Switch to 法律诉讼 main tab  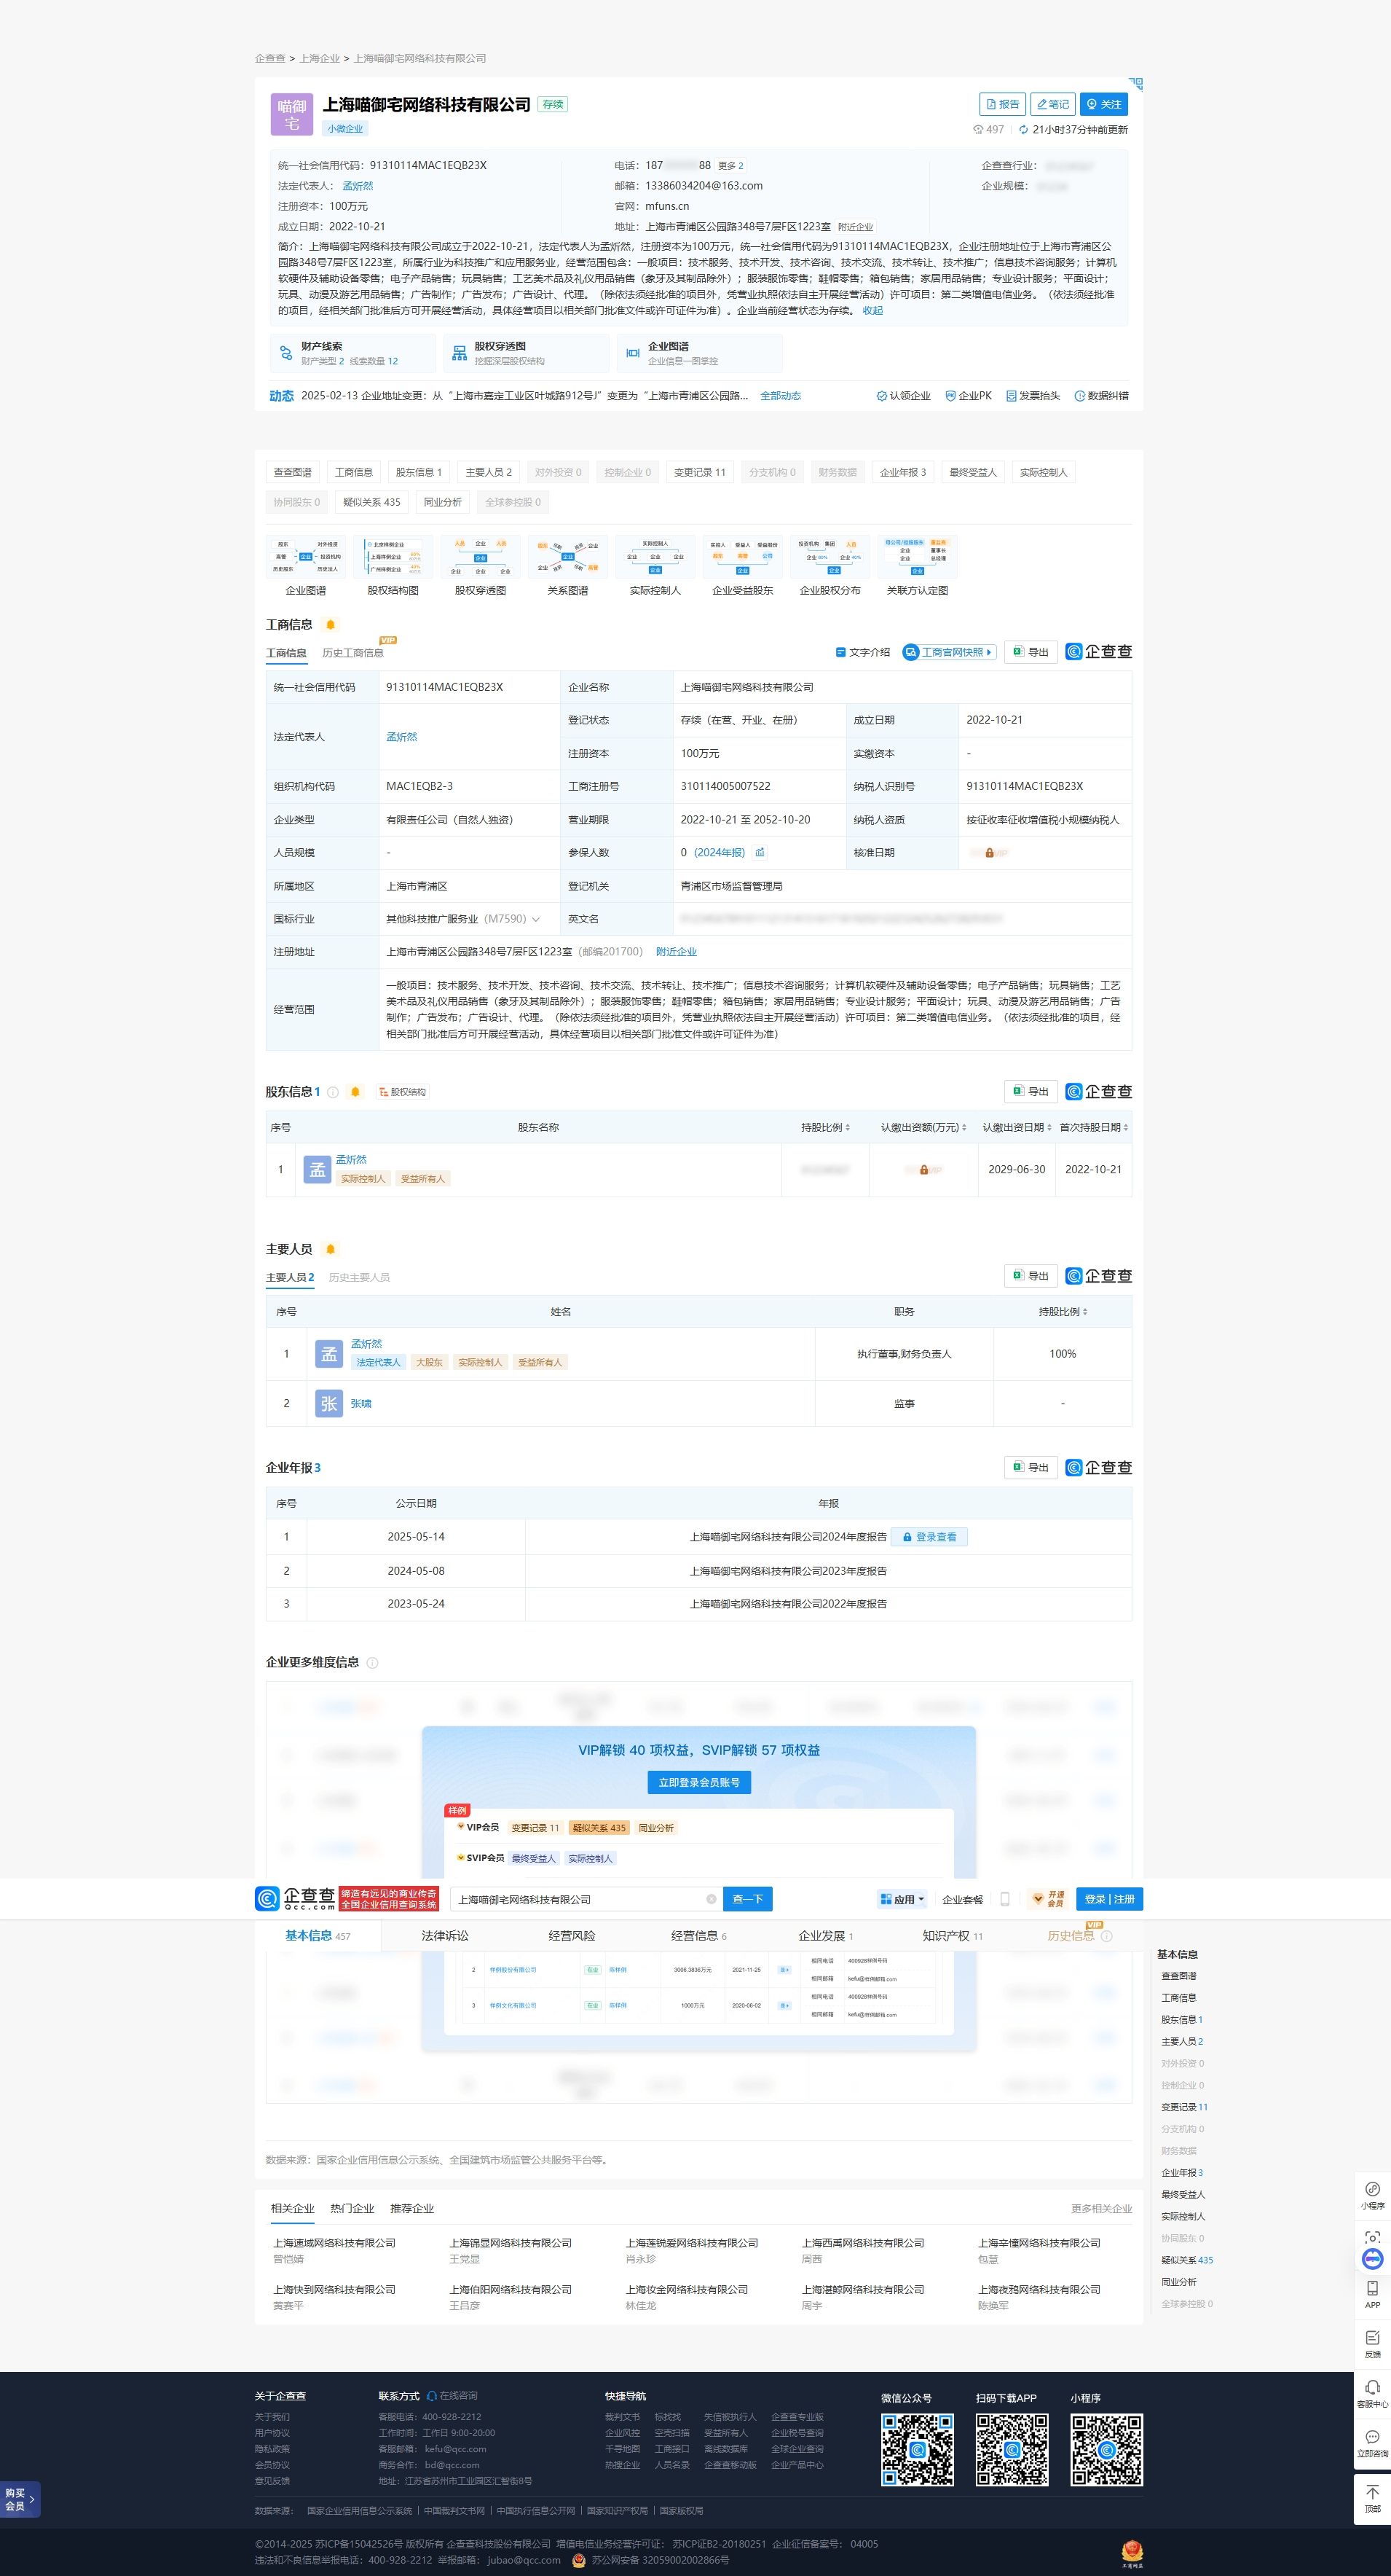pos(445,1936)
